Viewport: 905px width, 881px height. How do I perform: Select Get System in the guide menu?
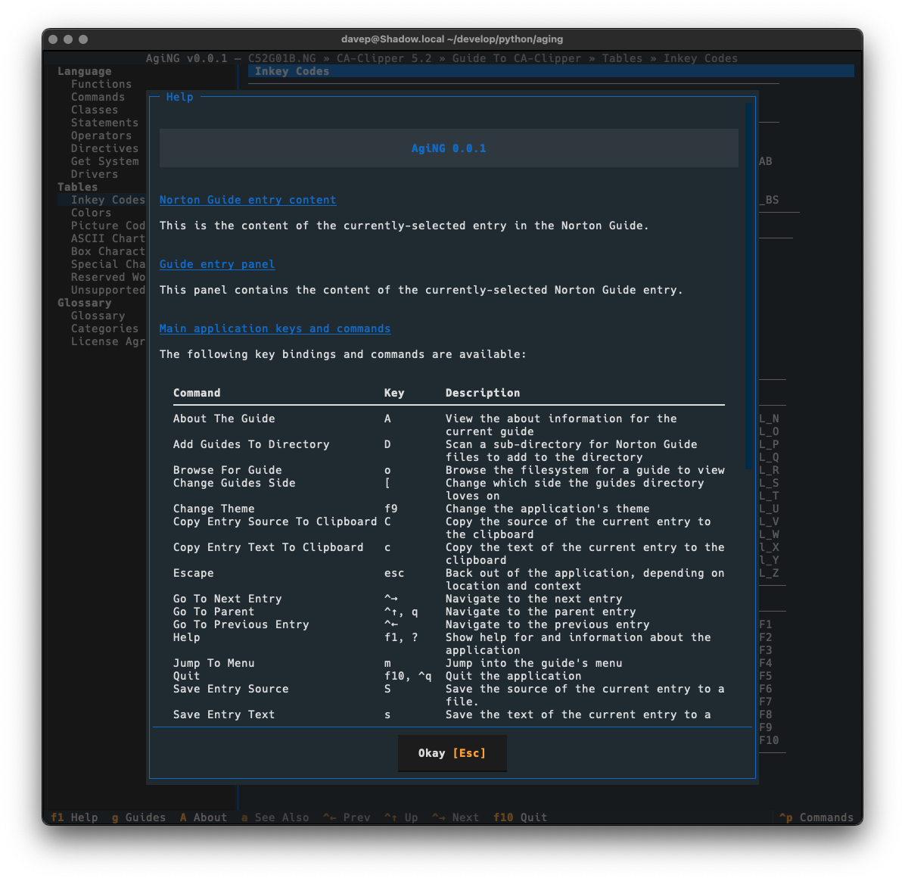pyautogui.click(x=105, y=161)
